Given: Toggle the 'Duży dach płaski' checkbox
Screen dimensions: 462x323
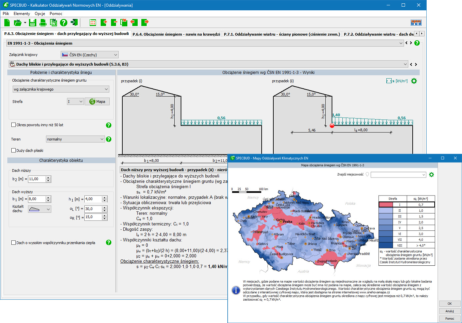Looking at the screenshot, I should tap(14, 151).
